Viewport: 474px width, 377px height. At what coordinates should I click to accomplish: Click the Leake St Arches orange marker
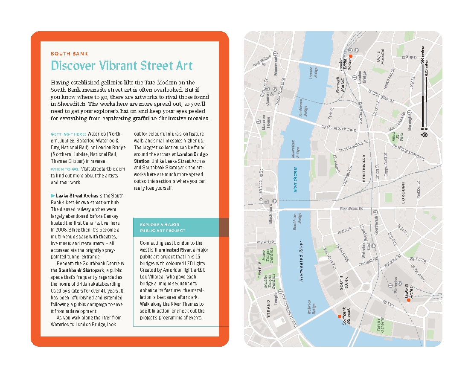click(x=408, y=300)
